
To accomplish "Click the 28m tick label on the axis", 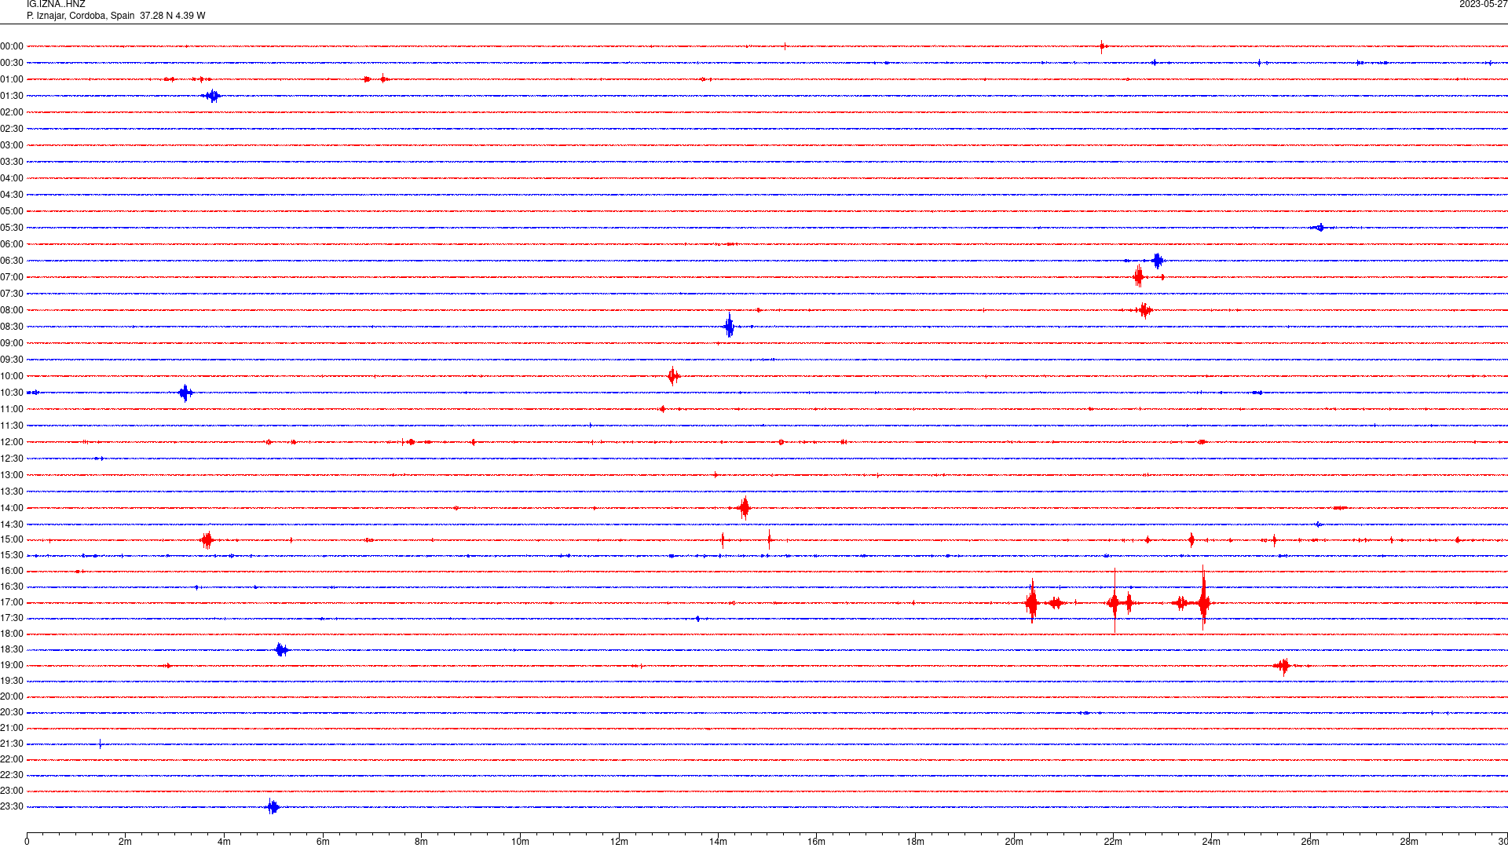I will pos(1409,842).
